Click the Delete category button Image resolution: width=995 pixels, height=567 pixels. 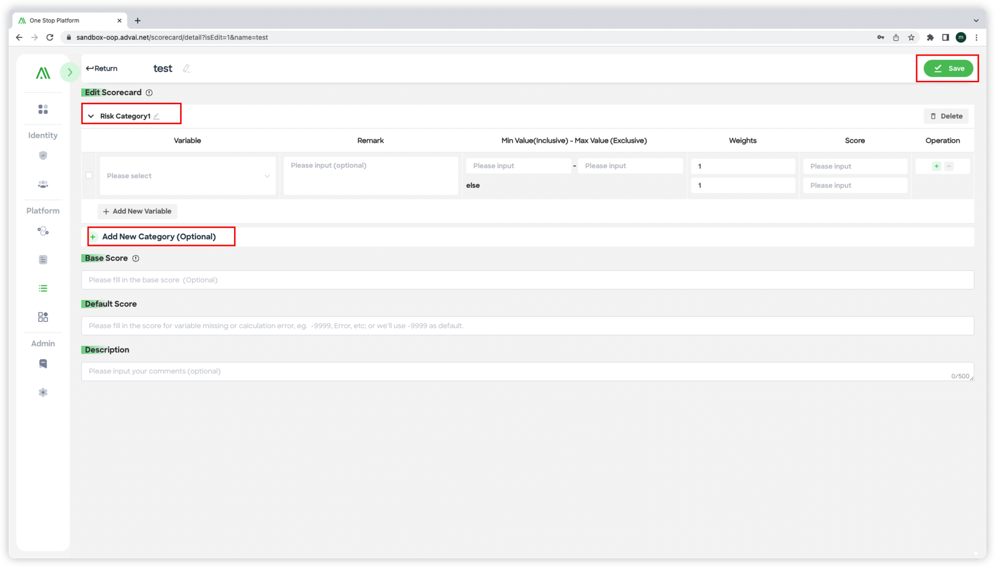(x=946, y=116)
